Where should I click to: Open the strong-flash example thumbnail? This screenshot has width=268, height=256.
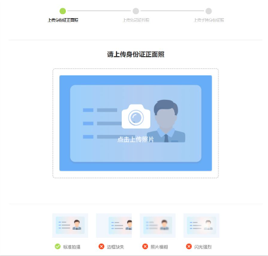point(202,226)
